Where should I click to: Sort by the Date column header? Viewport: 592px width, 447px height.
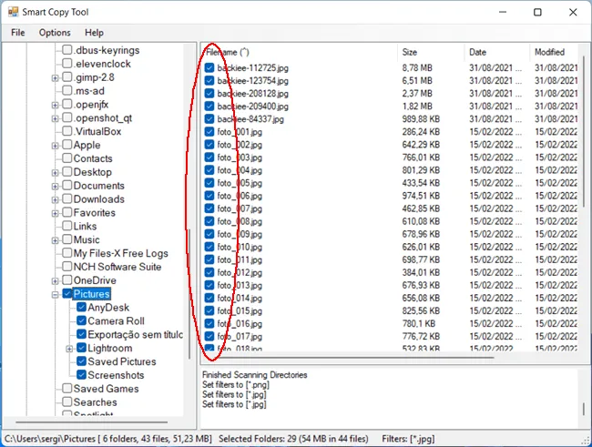(497, 52)
